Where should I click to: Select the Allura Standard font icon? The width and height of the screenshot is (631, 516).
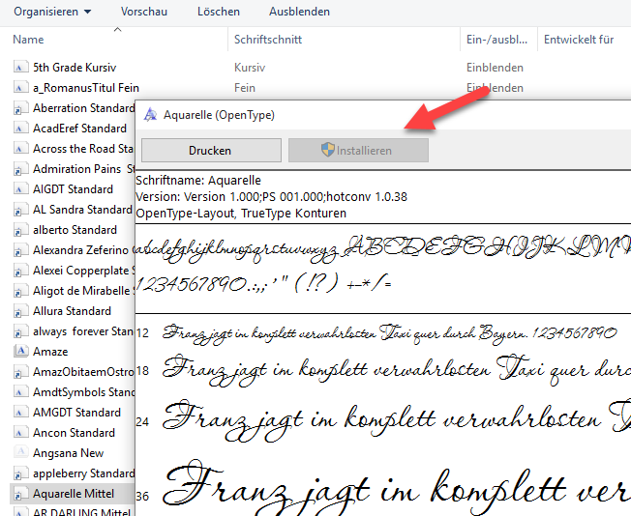coord(20,311)
